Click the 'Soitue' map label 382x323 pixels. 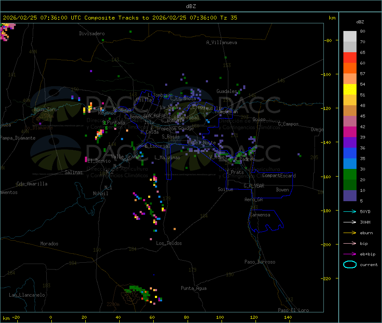(225, 189)
